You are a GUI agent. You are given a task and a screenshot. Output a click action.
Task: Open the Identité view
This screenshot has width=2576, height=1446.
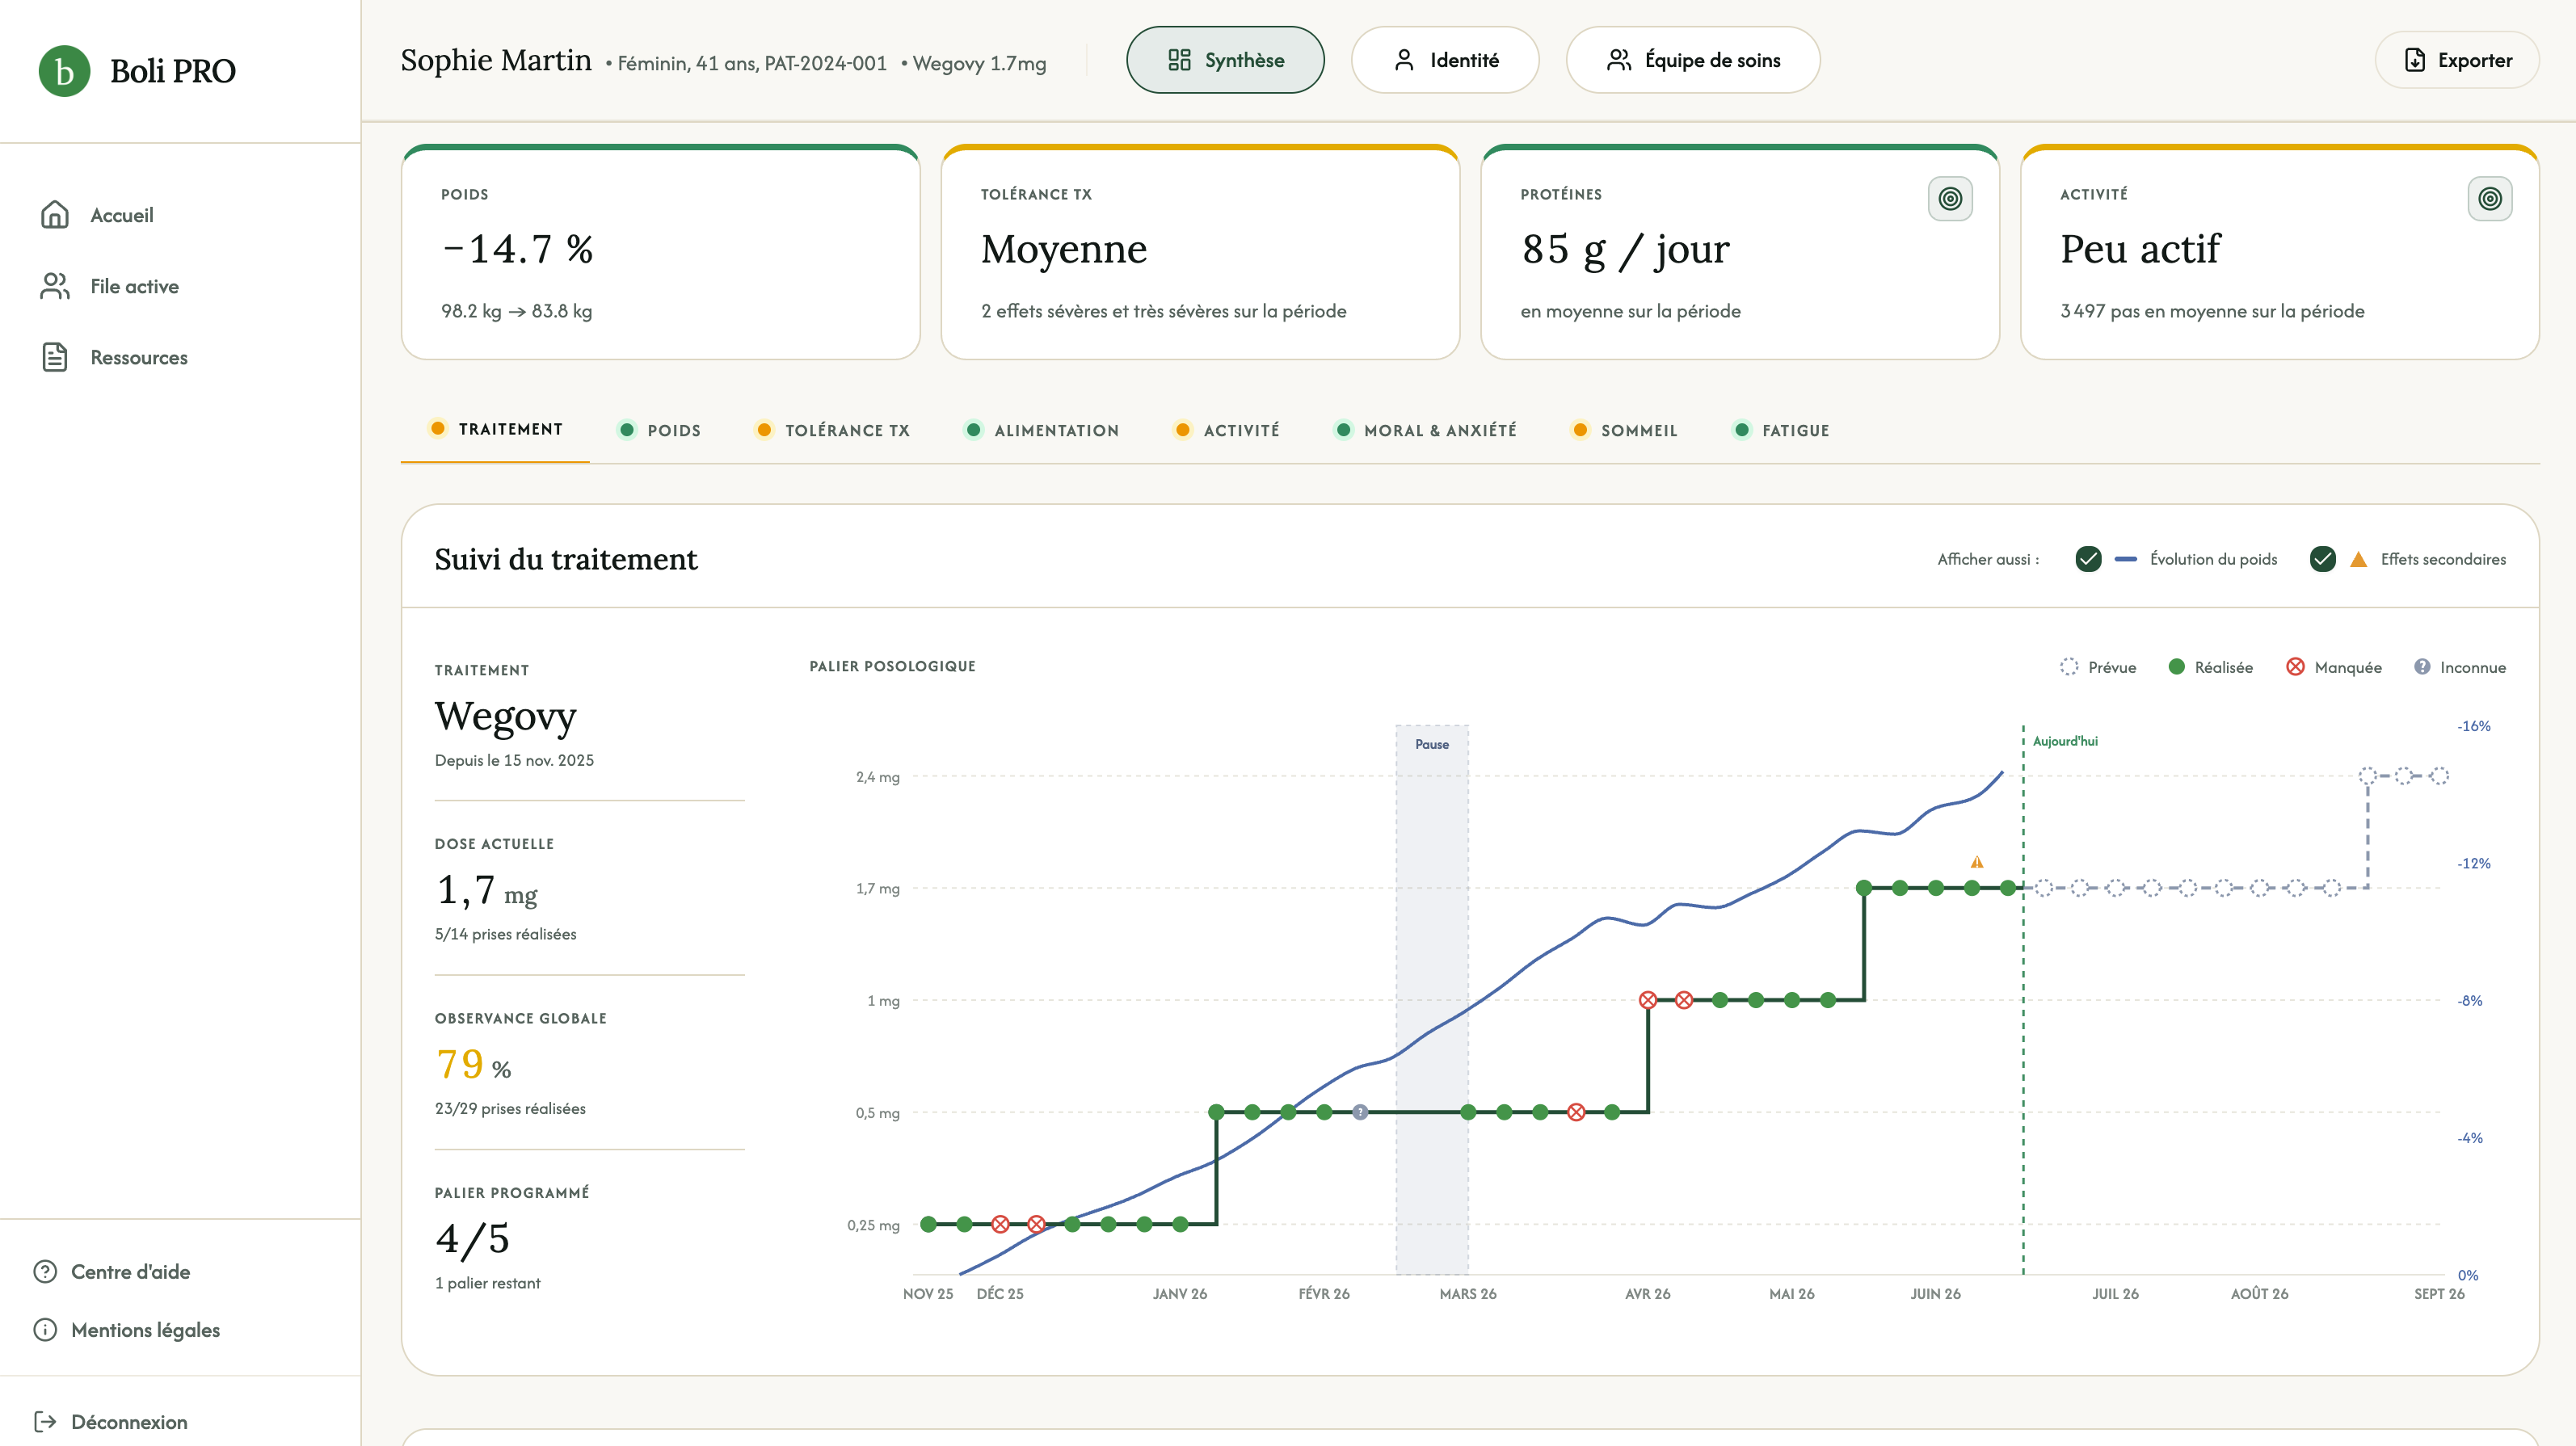[x=1445, y=60]
